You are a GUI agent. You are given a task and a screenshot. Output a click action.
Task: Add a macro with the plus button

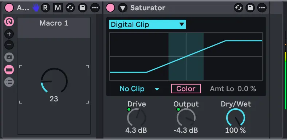click(x=9, y=34)
